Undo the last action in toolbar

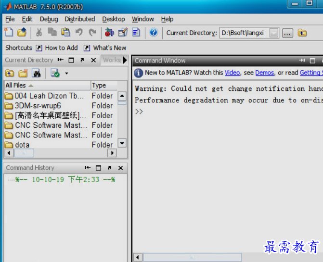point(79,32)
